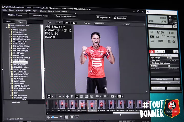The image size is (184, 122).
Task: Click the 'Vérification rapide' button
Action: [x=40, y=16]
